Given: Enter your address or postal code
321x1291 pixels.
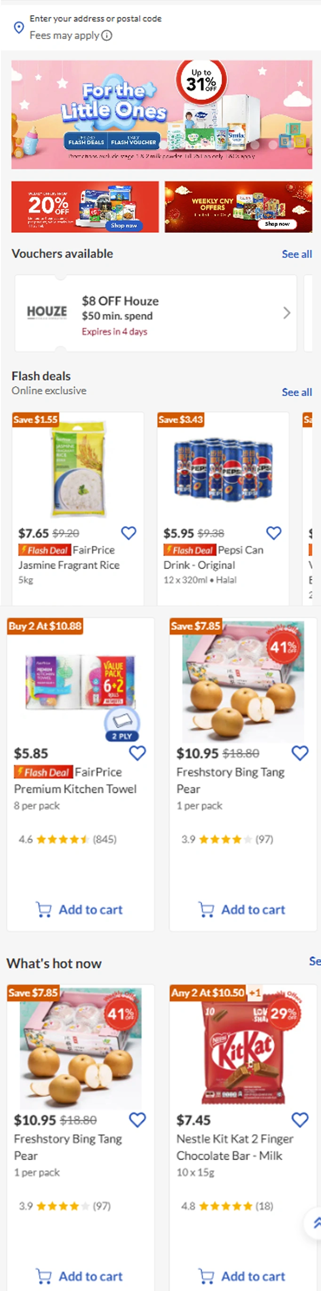Looking at the screenshot, I should coord(95,18).
